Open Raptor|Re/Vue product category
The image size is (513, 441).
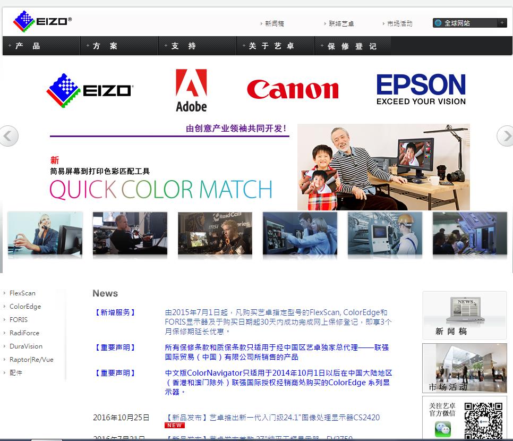(31, 360)
